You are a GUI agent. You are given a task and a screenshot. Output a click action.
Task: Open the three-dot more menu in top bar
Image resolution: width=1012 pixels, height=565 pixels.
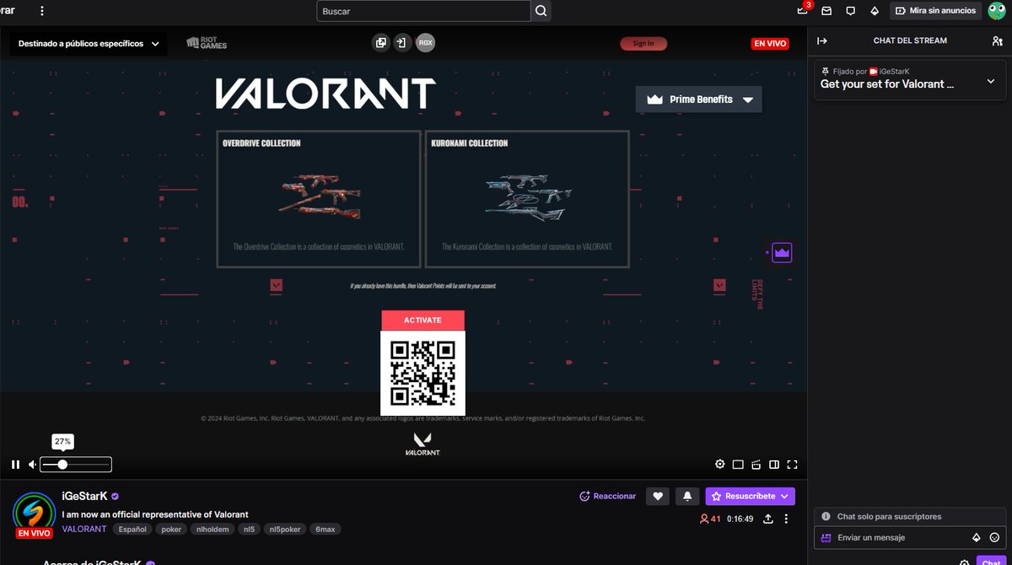pos(42,11)
